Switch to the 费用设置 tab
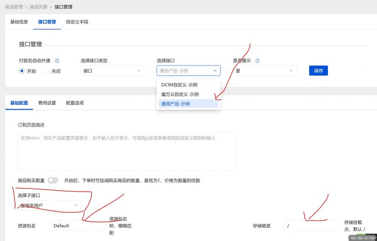 point(47,103)
